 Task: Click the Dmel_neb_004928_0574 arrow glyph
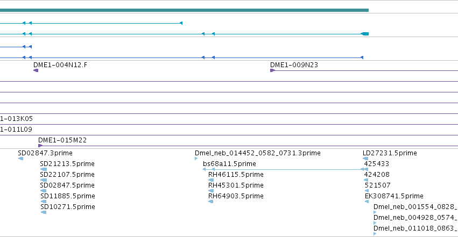[x=375, y=223]
